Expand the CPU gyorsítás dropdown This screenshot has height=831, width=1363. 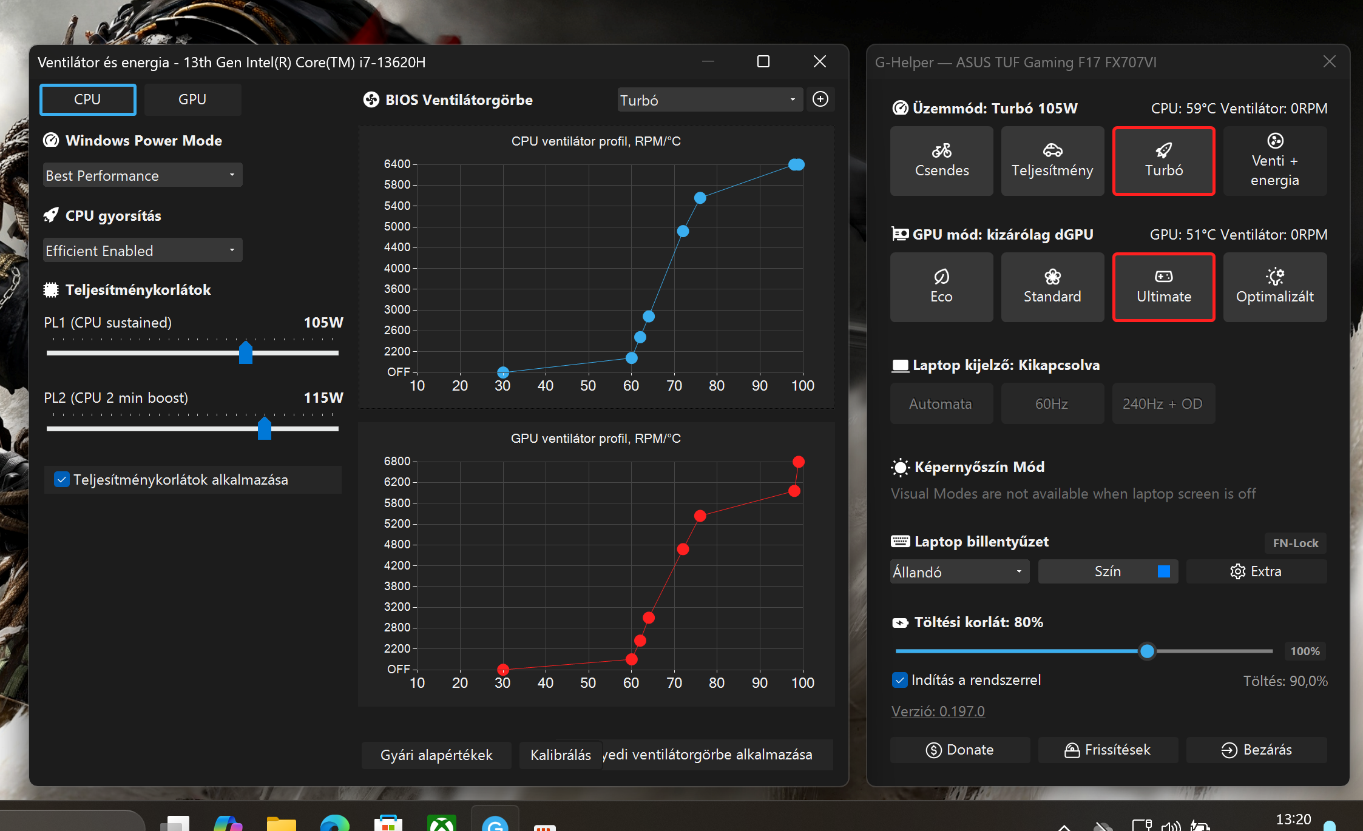click(142, 251)
